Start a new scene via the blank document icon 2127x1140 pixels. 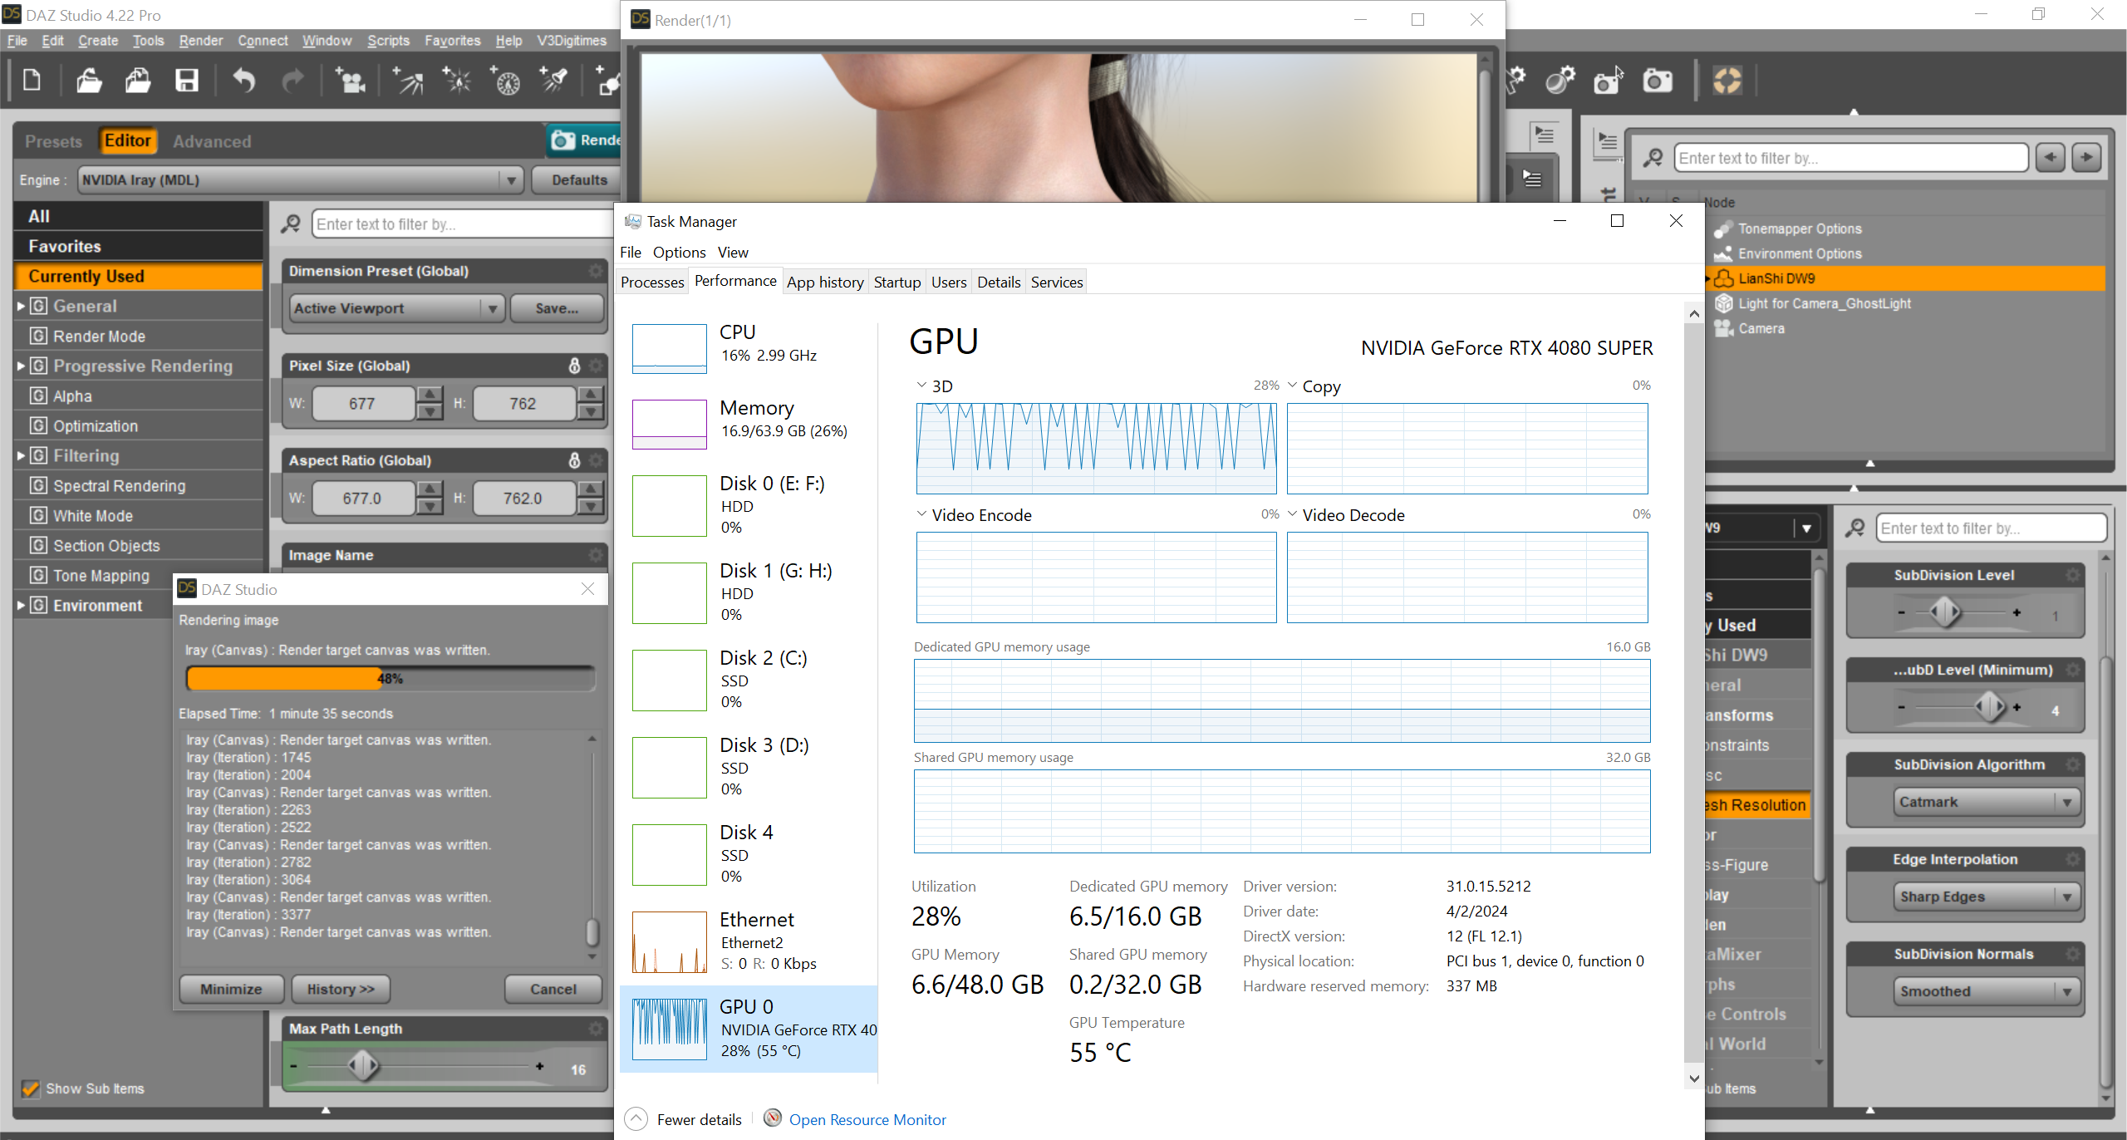pos(32,81)
